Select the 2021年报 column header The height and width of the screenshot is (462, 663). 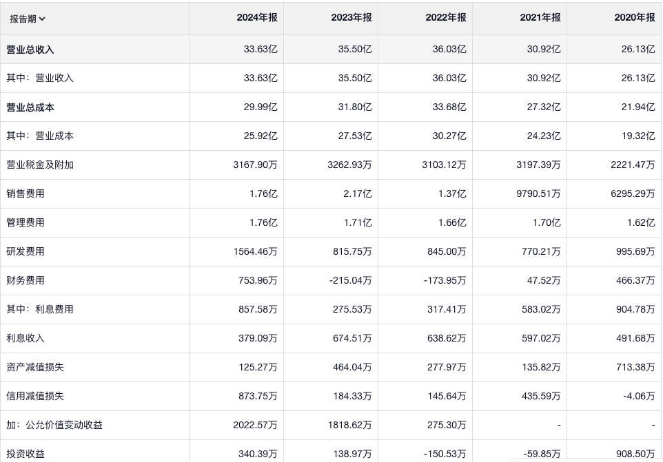pyautogui.click(x=540, y=18)
